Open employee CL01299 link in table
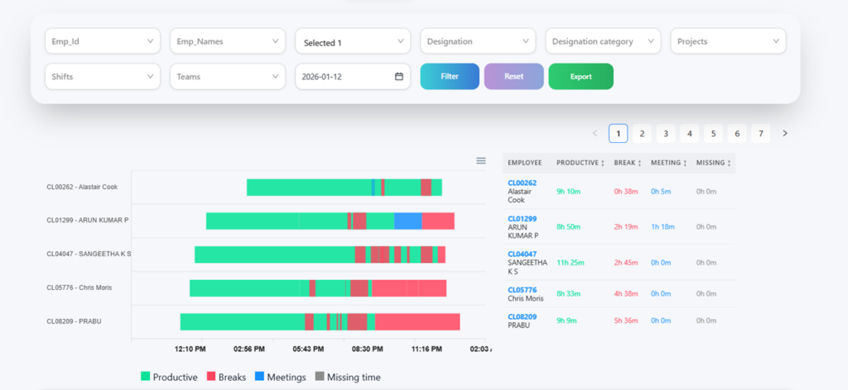Image resolution: width=848 pixels, height=390 pixels. click(x=523, y=218)
